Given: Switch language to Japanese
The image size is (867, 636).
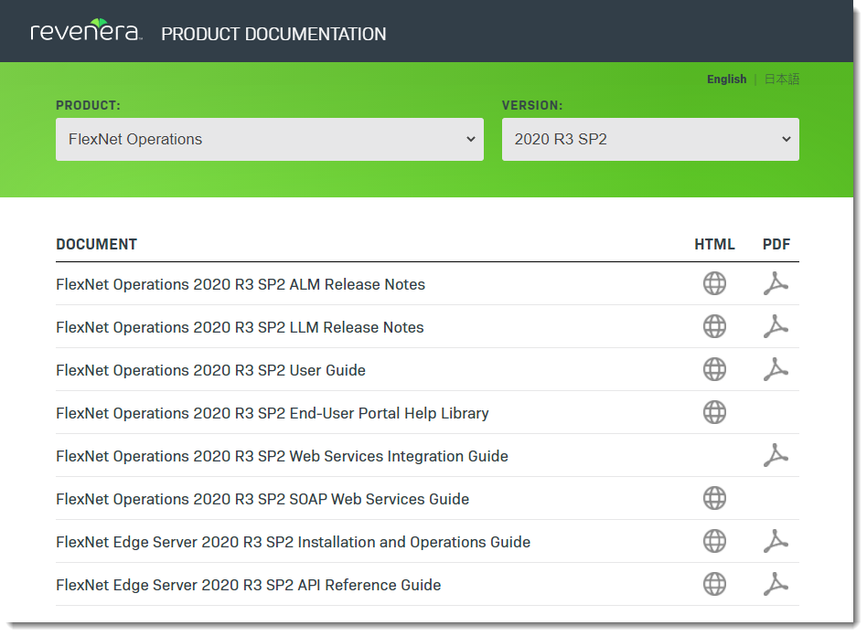Looking at the screenshot, I should pos(782,79).
